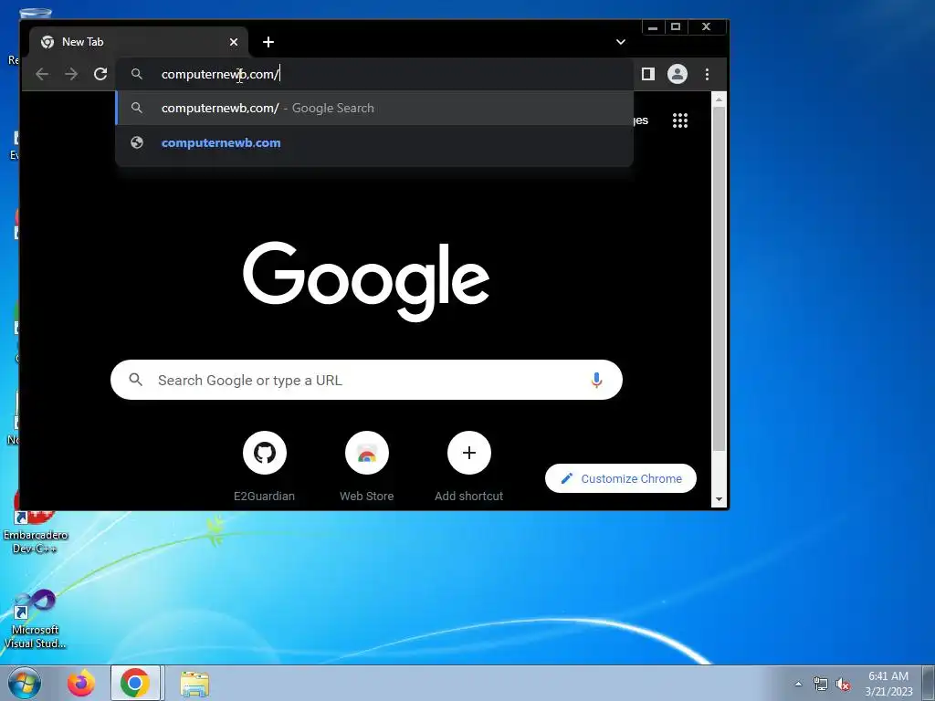Viewport: 935px width, 701px height.
Task: Click the scrollbar down arrow
Action: click(x=719, y=499)
